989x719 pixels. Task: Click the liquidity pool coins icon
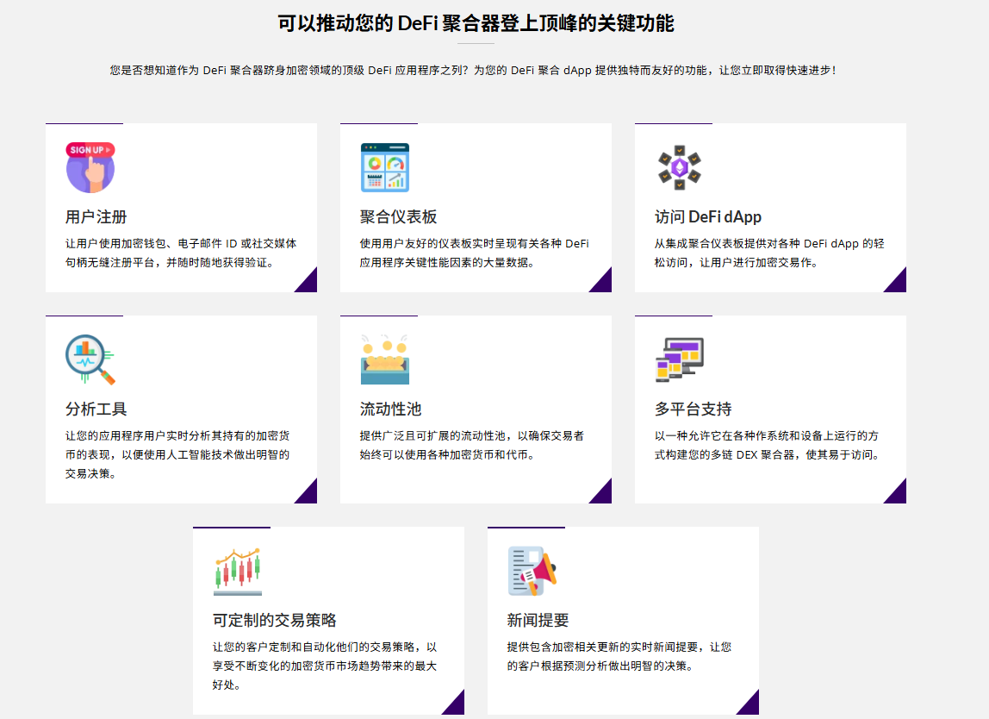pos(384,359)
